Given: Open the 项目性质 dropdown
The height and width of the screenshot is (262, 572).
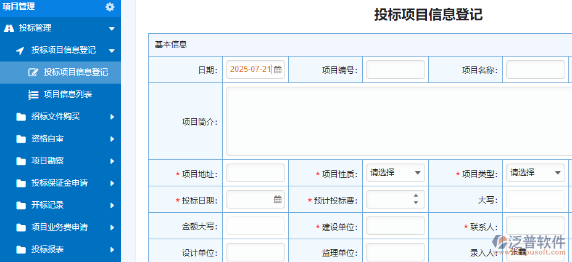Looking at the screenshot, I should click(x=395, y=173).
